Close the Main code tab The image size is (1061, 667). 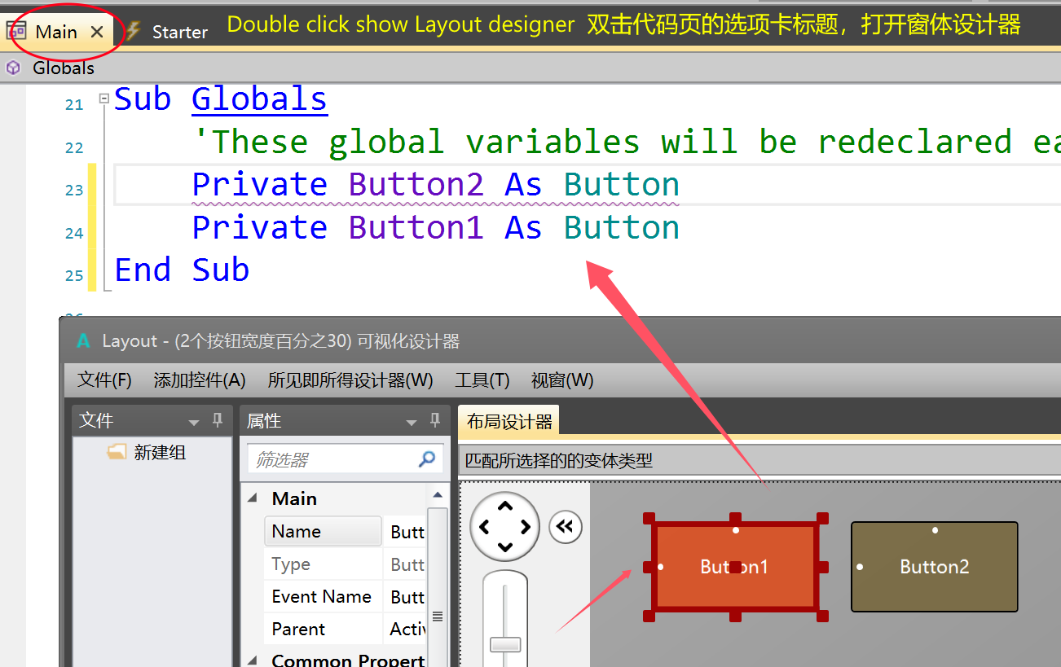pyautogui.click(x=97, y=32)
